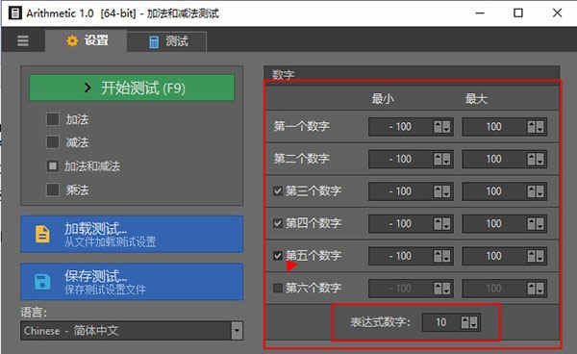
Task: Toggle the 第三个数字 checkbox
Action: point(278,190)
